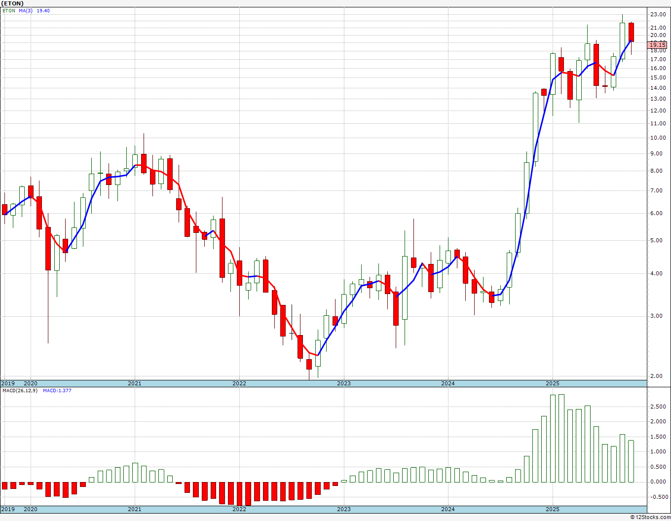Click the (ETON) chart title

[x=12, y=3]
